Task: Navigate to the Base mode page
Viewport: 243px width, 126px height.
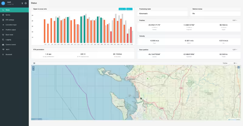Action: 9,35
